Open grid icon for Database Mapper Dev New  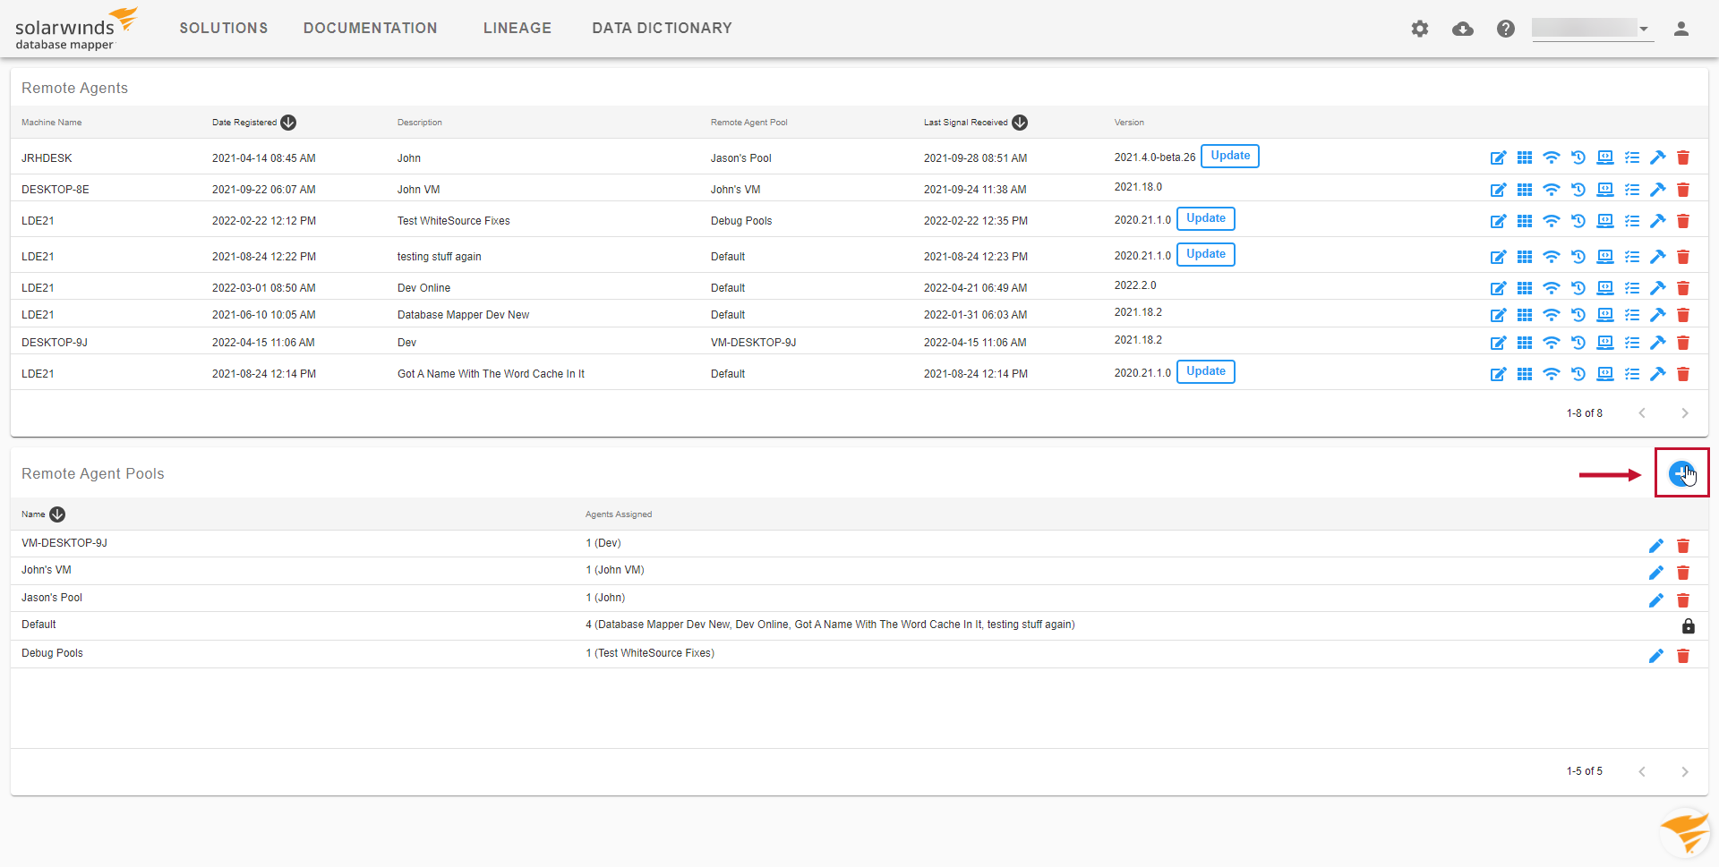pyautogui.click(x=1525, y=315)
